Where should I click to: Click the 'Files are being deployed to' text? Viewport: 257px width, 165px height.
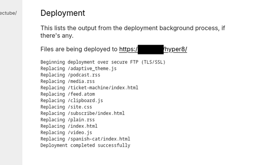(x=79, y=49)
